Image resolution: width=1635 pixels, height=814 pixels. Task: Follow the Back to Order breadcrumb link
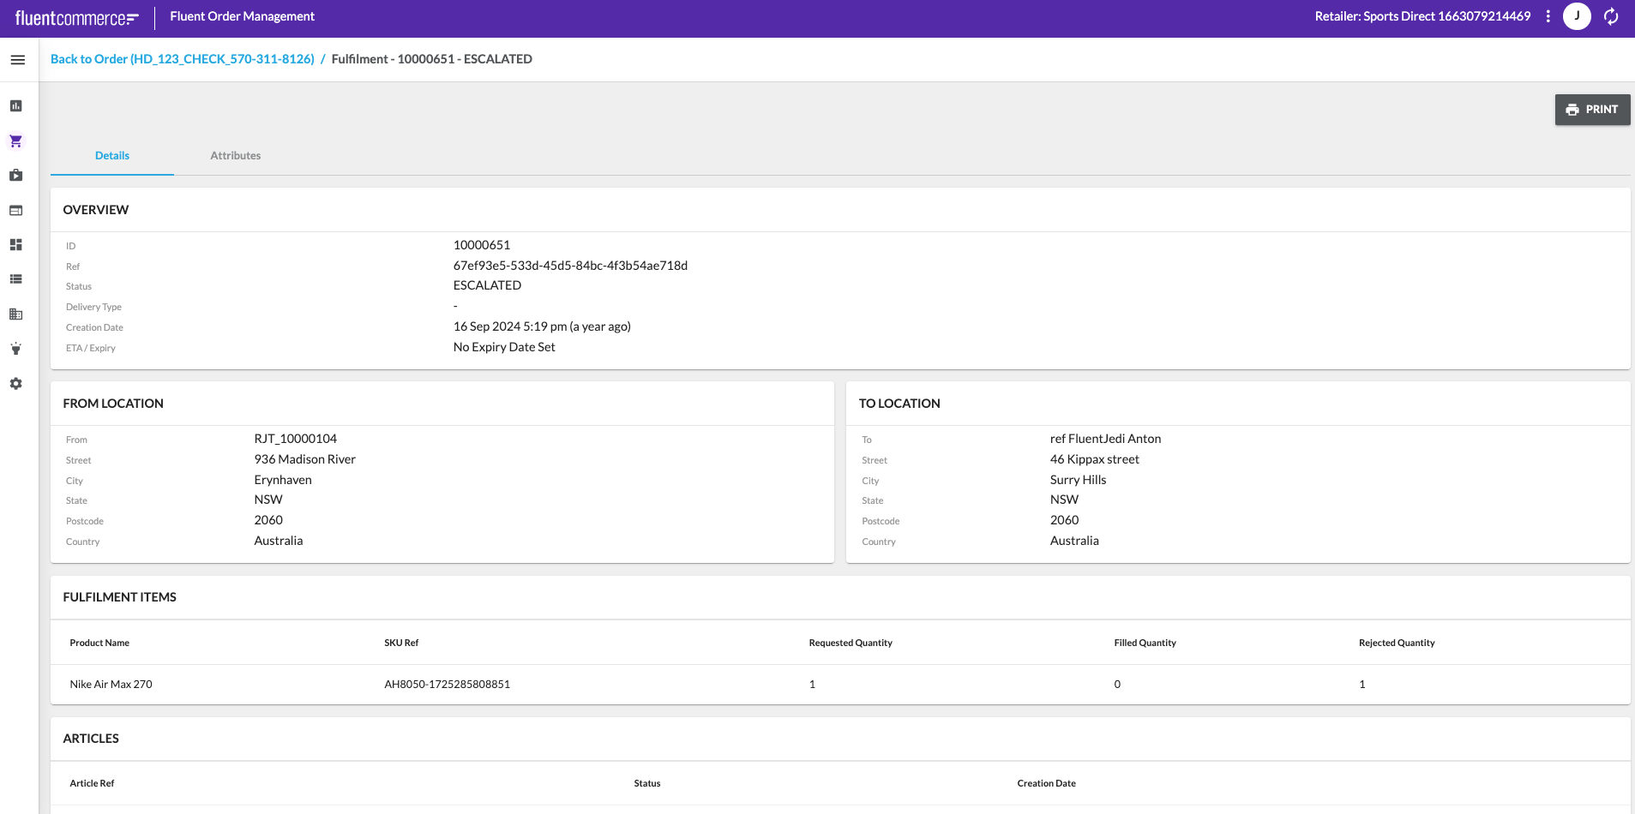(x=182, y=58)
